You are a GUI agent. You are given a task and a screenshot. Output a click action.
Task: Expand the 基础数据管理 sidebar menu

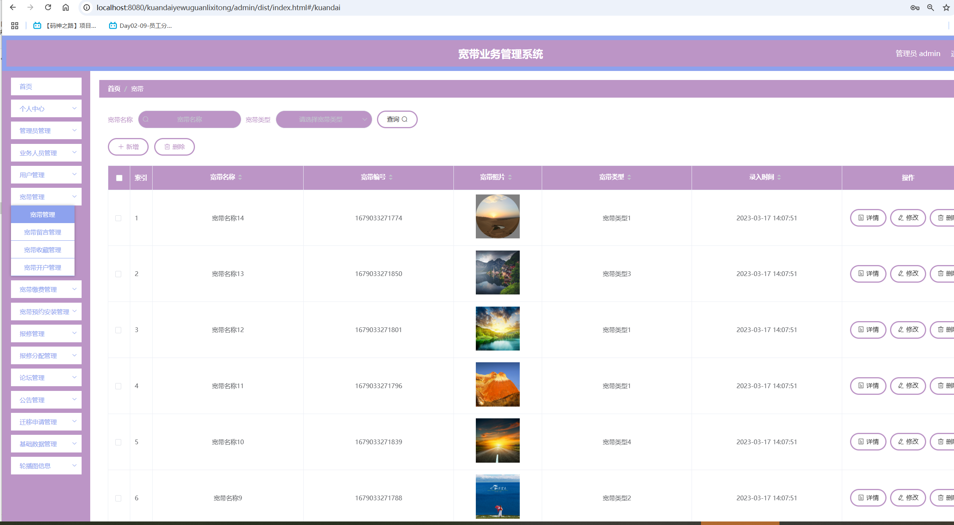(x=46, y=444)
